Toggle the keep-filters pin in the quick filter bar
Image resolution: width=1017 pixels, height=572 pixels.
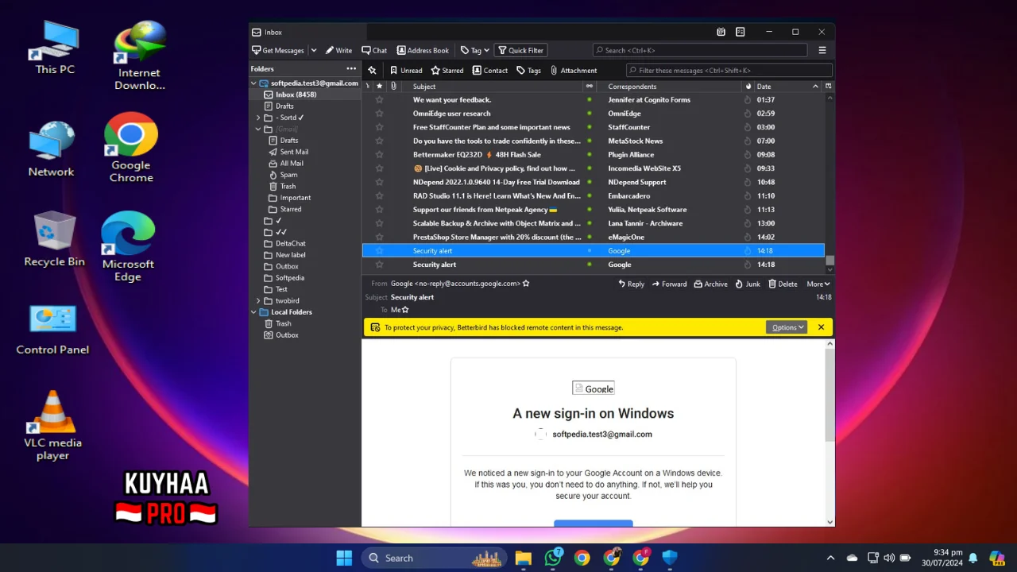click(372, 70)
